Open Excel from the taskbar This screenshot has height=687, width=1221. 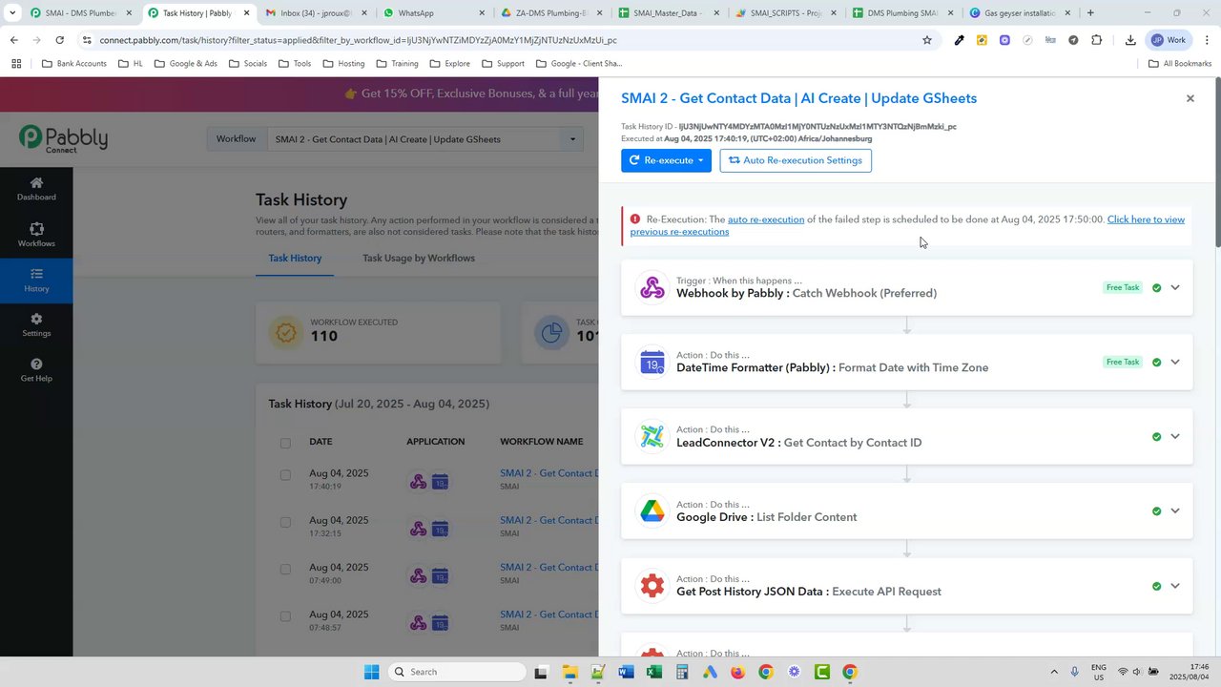pos(653,672)
